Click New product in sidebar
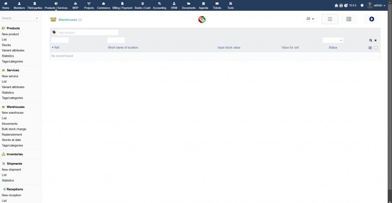Image resolution: width=392 pixels, height=203 pixels. pos(10,34)
